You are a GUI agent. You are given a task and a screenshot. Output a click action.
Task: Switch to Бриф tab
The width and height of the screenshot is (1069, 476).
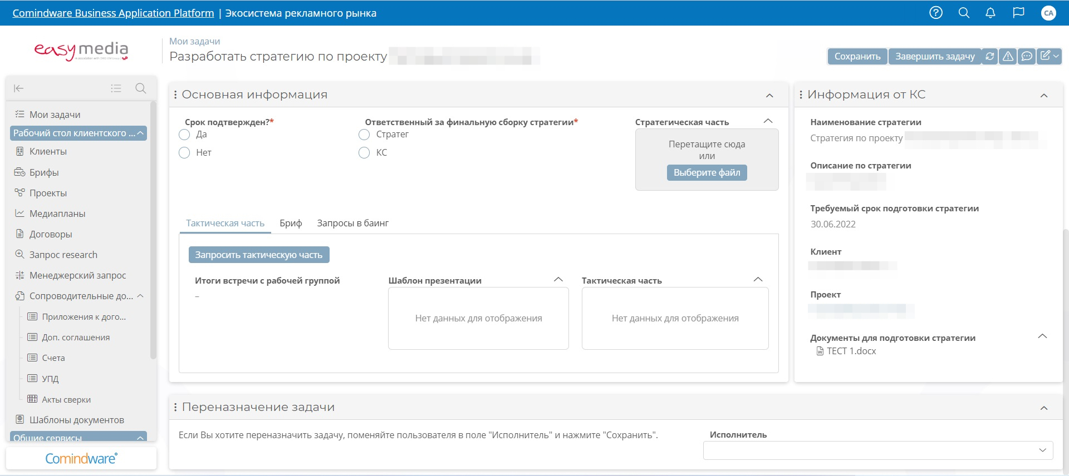[x=291, y=223]
